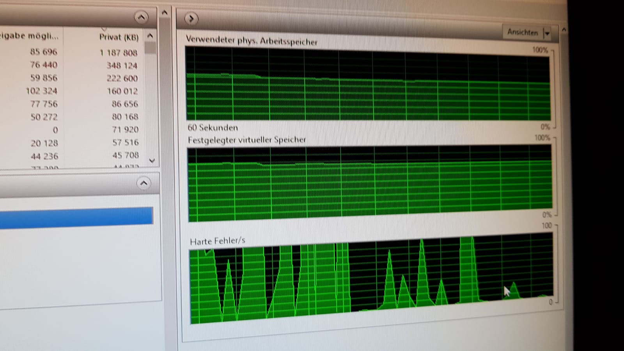624x351 pixels.
Task: Click the shareable value 76 440
Action: pos(44,65)
